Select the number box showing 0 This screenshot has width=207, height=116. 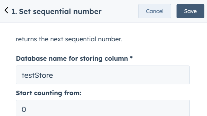click(x=103, y=108)
